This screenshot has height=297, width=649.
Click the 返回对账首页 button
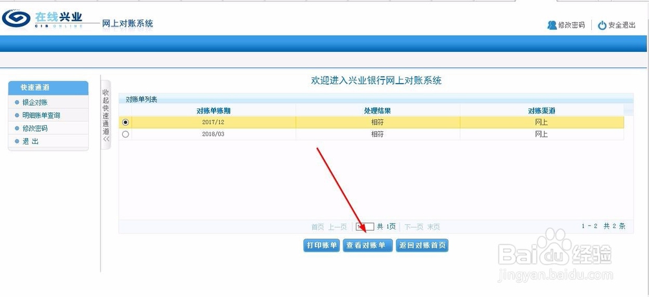tap(422, 245)
